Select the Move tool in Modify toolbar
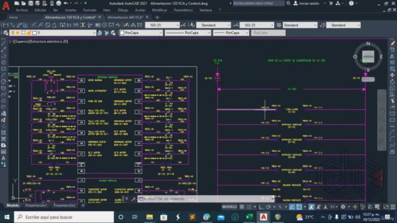This screenshot has height=223, width=397. click(393, 75)
